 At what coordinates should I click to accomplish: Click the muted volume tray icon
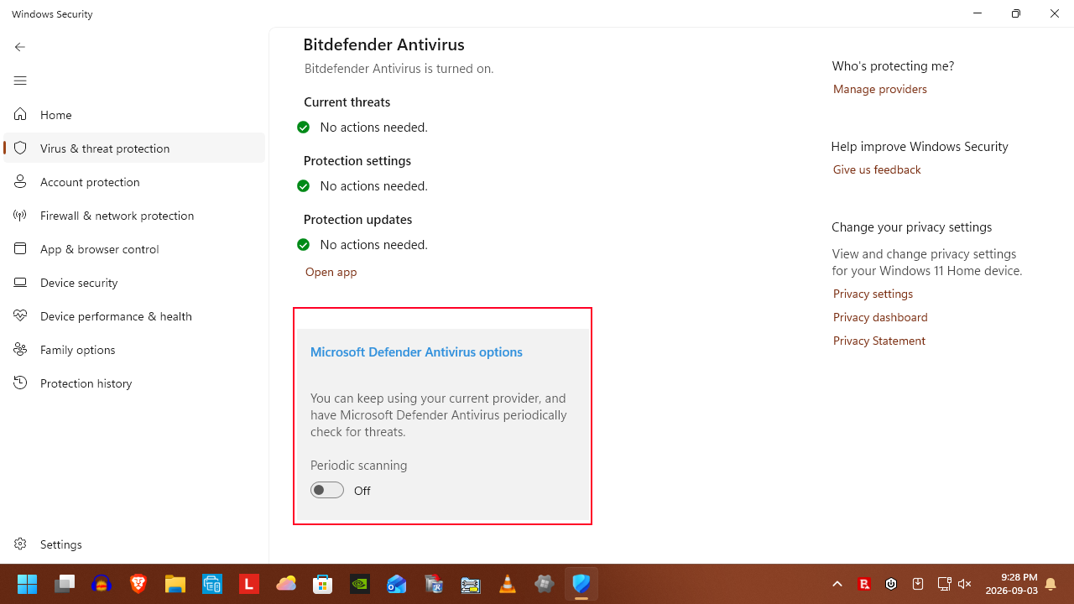click(965, 584)
